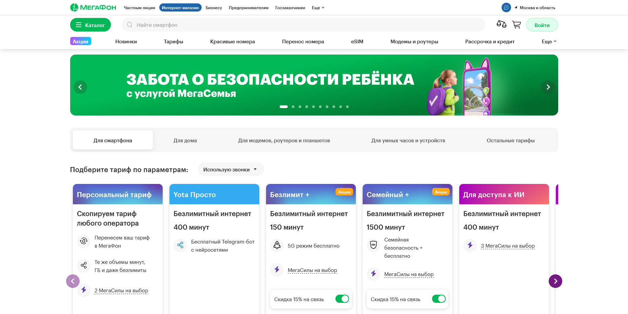
Task: Click the lightning icon by 3 МегаСилы на выбор
Action: [x=470, y=246]
